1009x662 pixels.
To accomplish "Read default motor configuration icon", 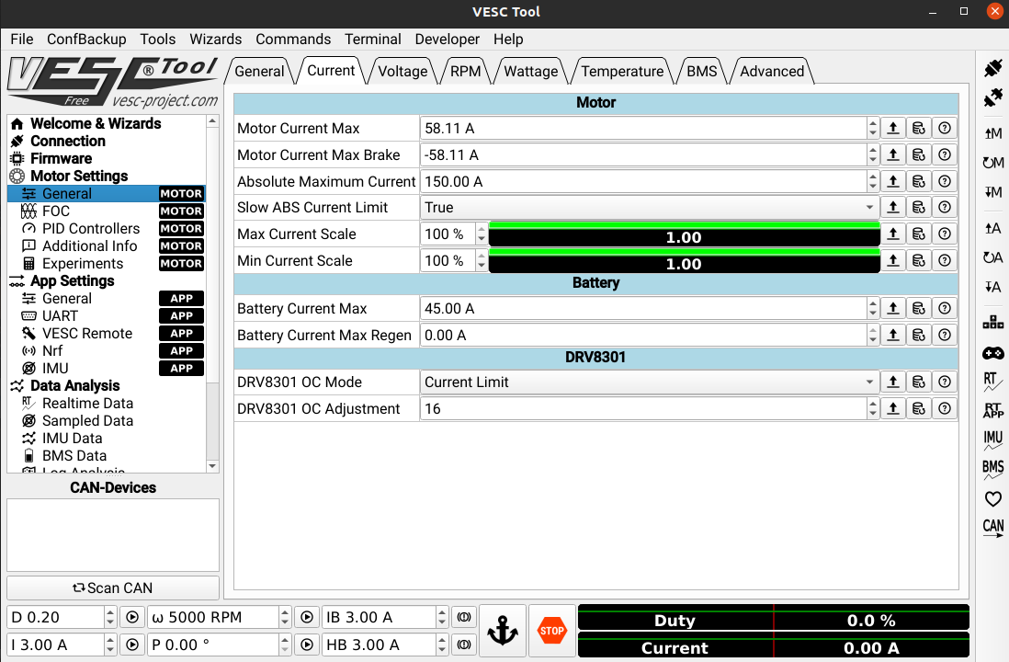I will [x=992, y=163].
